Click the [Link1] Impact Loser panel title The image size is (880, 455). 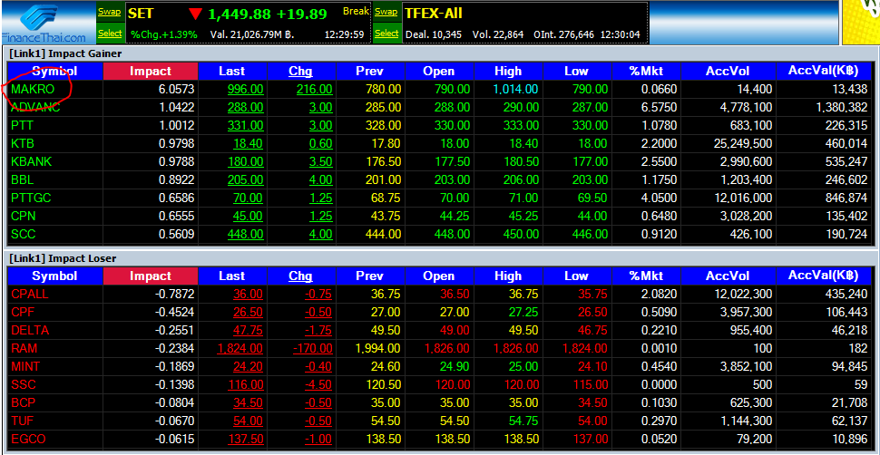(63, 258)
